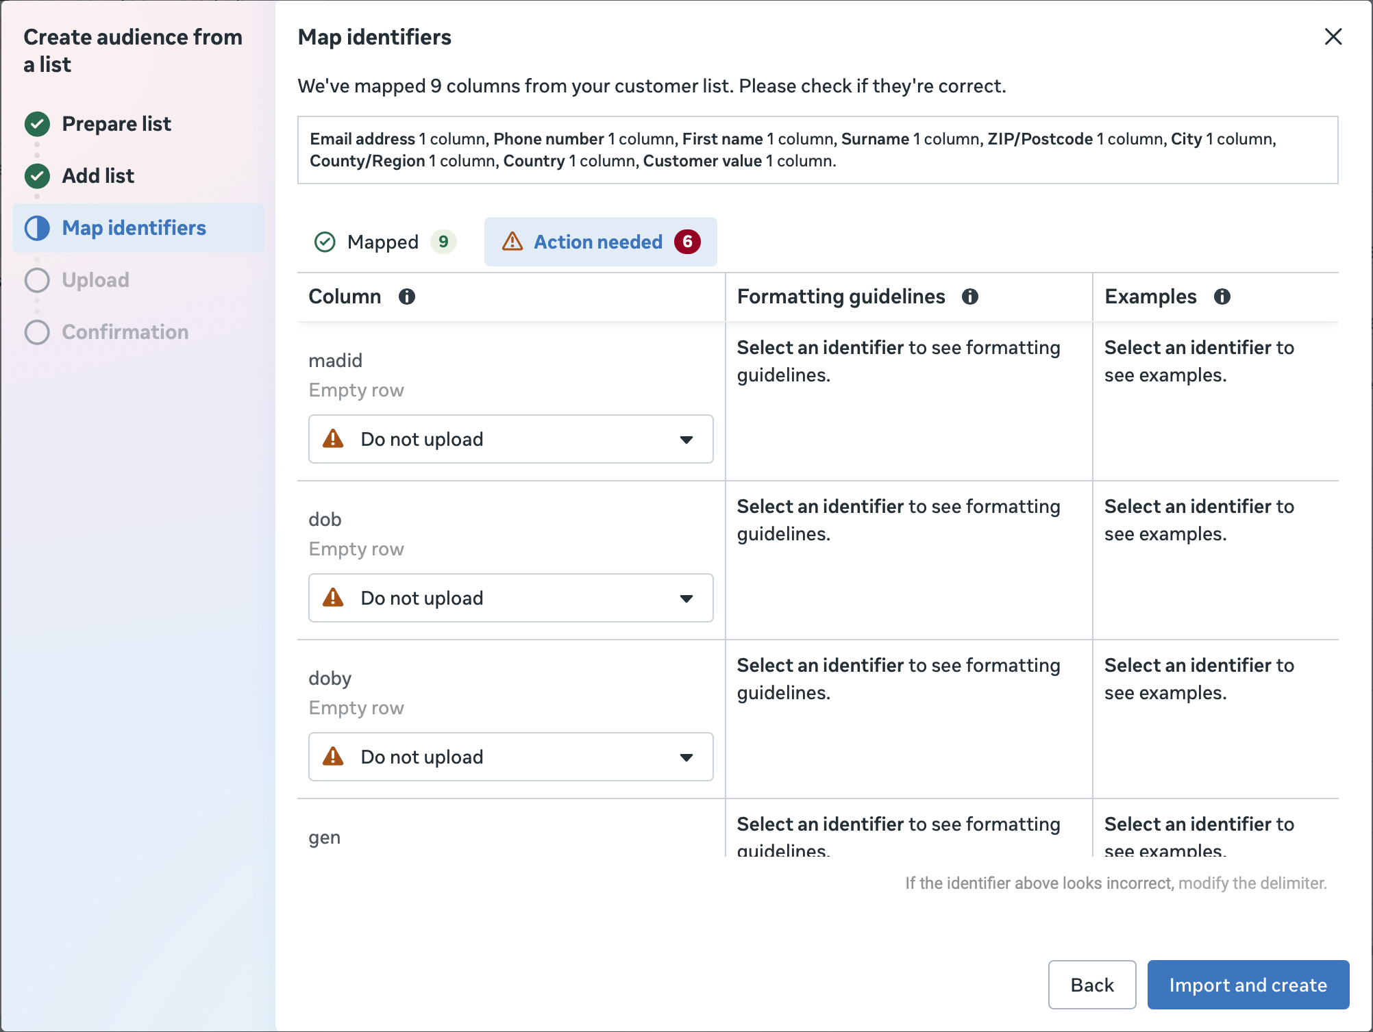Click Create audience from a list title
This screenshot has width=1373, height=1032.
133,51
